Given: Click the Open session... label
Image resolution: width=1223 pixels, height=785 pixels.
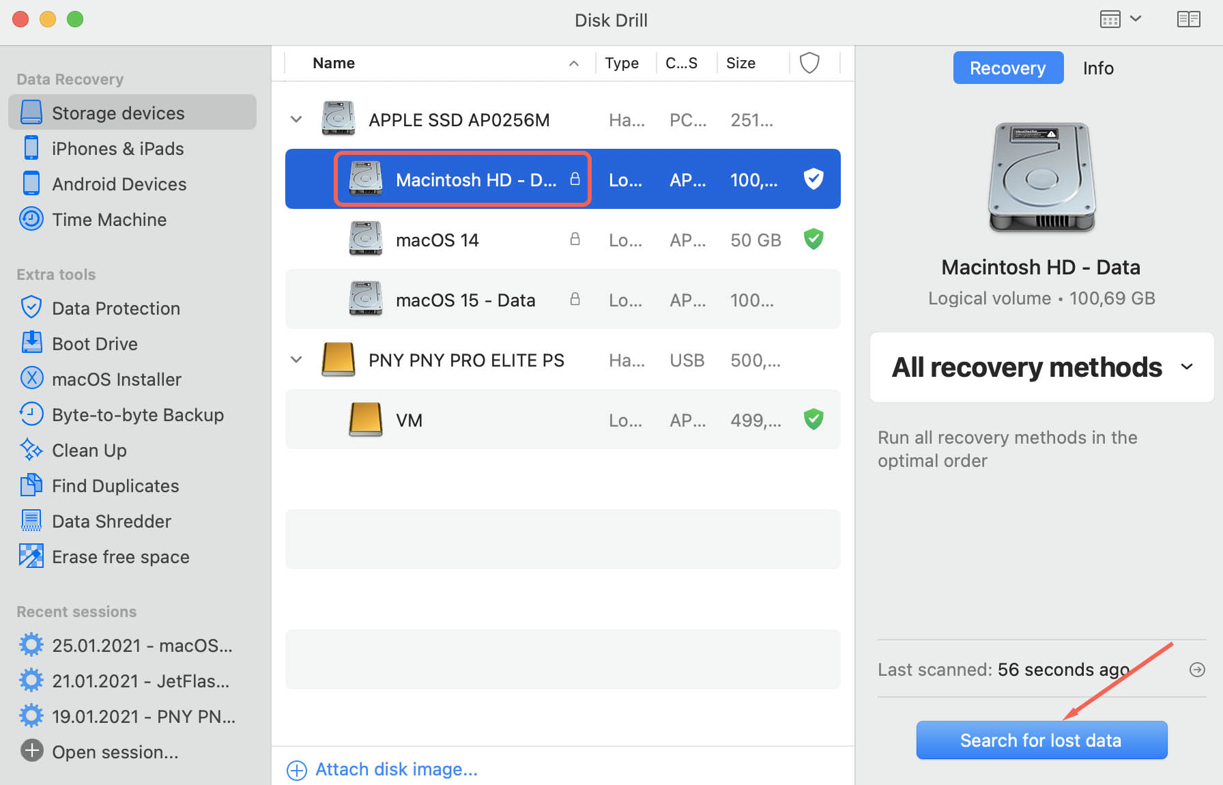Looking at the screenshot, I should (x=115, y=752).
